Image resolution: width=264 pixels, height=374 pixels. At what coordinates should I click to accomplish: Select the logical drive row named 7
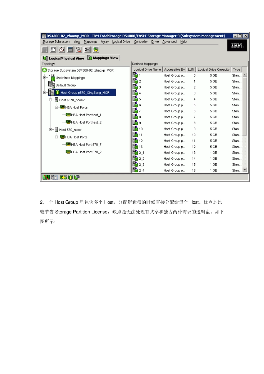pyautogui.click(x=187, y=111)
